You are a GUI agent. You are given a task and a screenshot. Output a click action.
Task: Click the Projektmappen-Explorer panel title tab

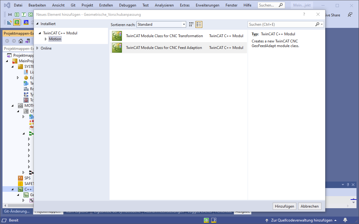tap(18, 33)
